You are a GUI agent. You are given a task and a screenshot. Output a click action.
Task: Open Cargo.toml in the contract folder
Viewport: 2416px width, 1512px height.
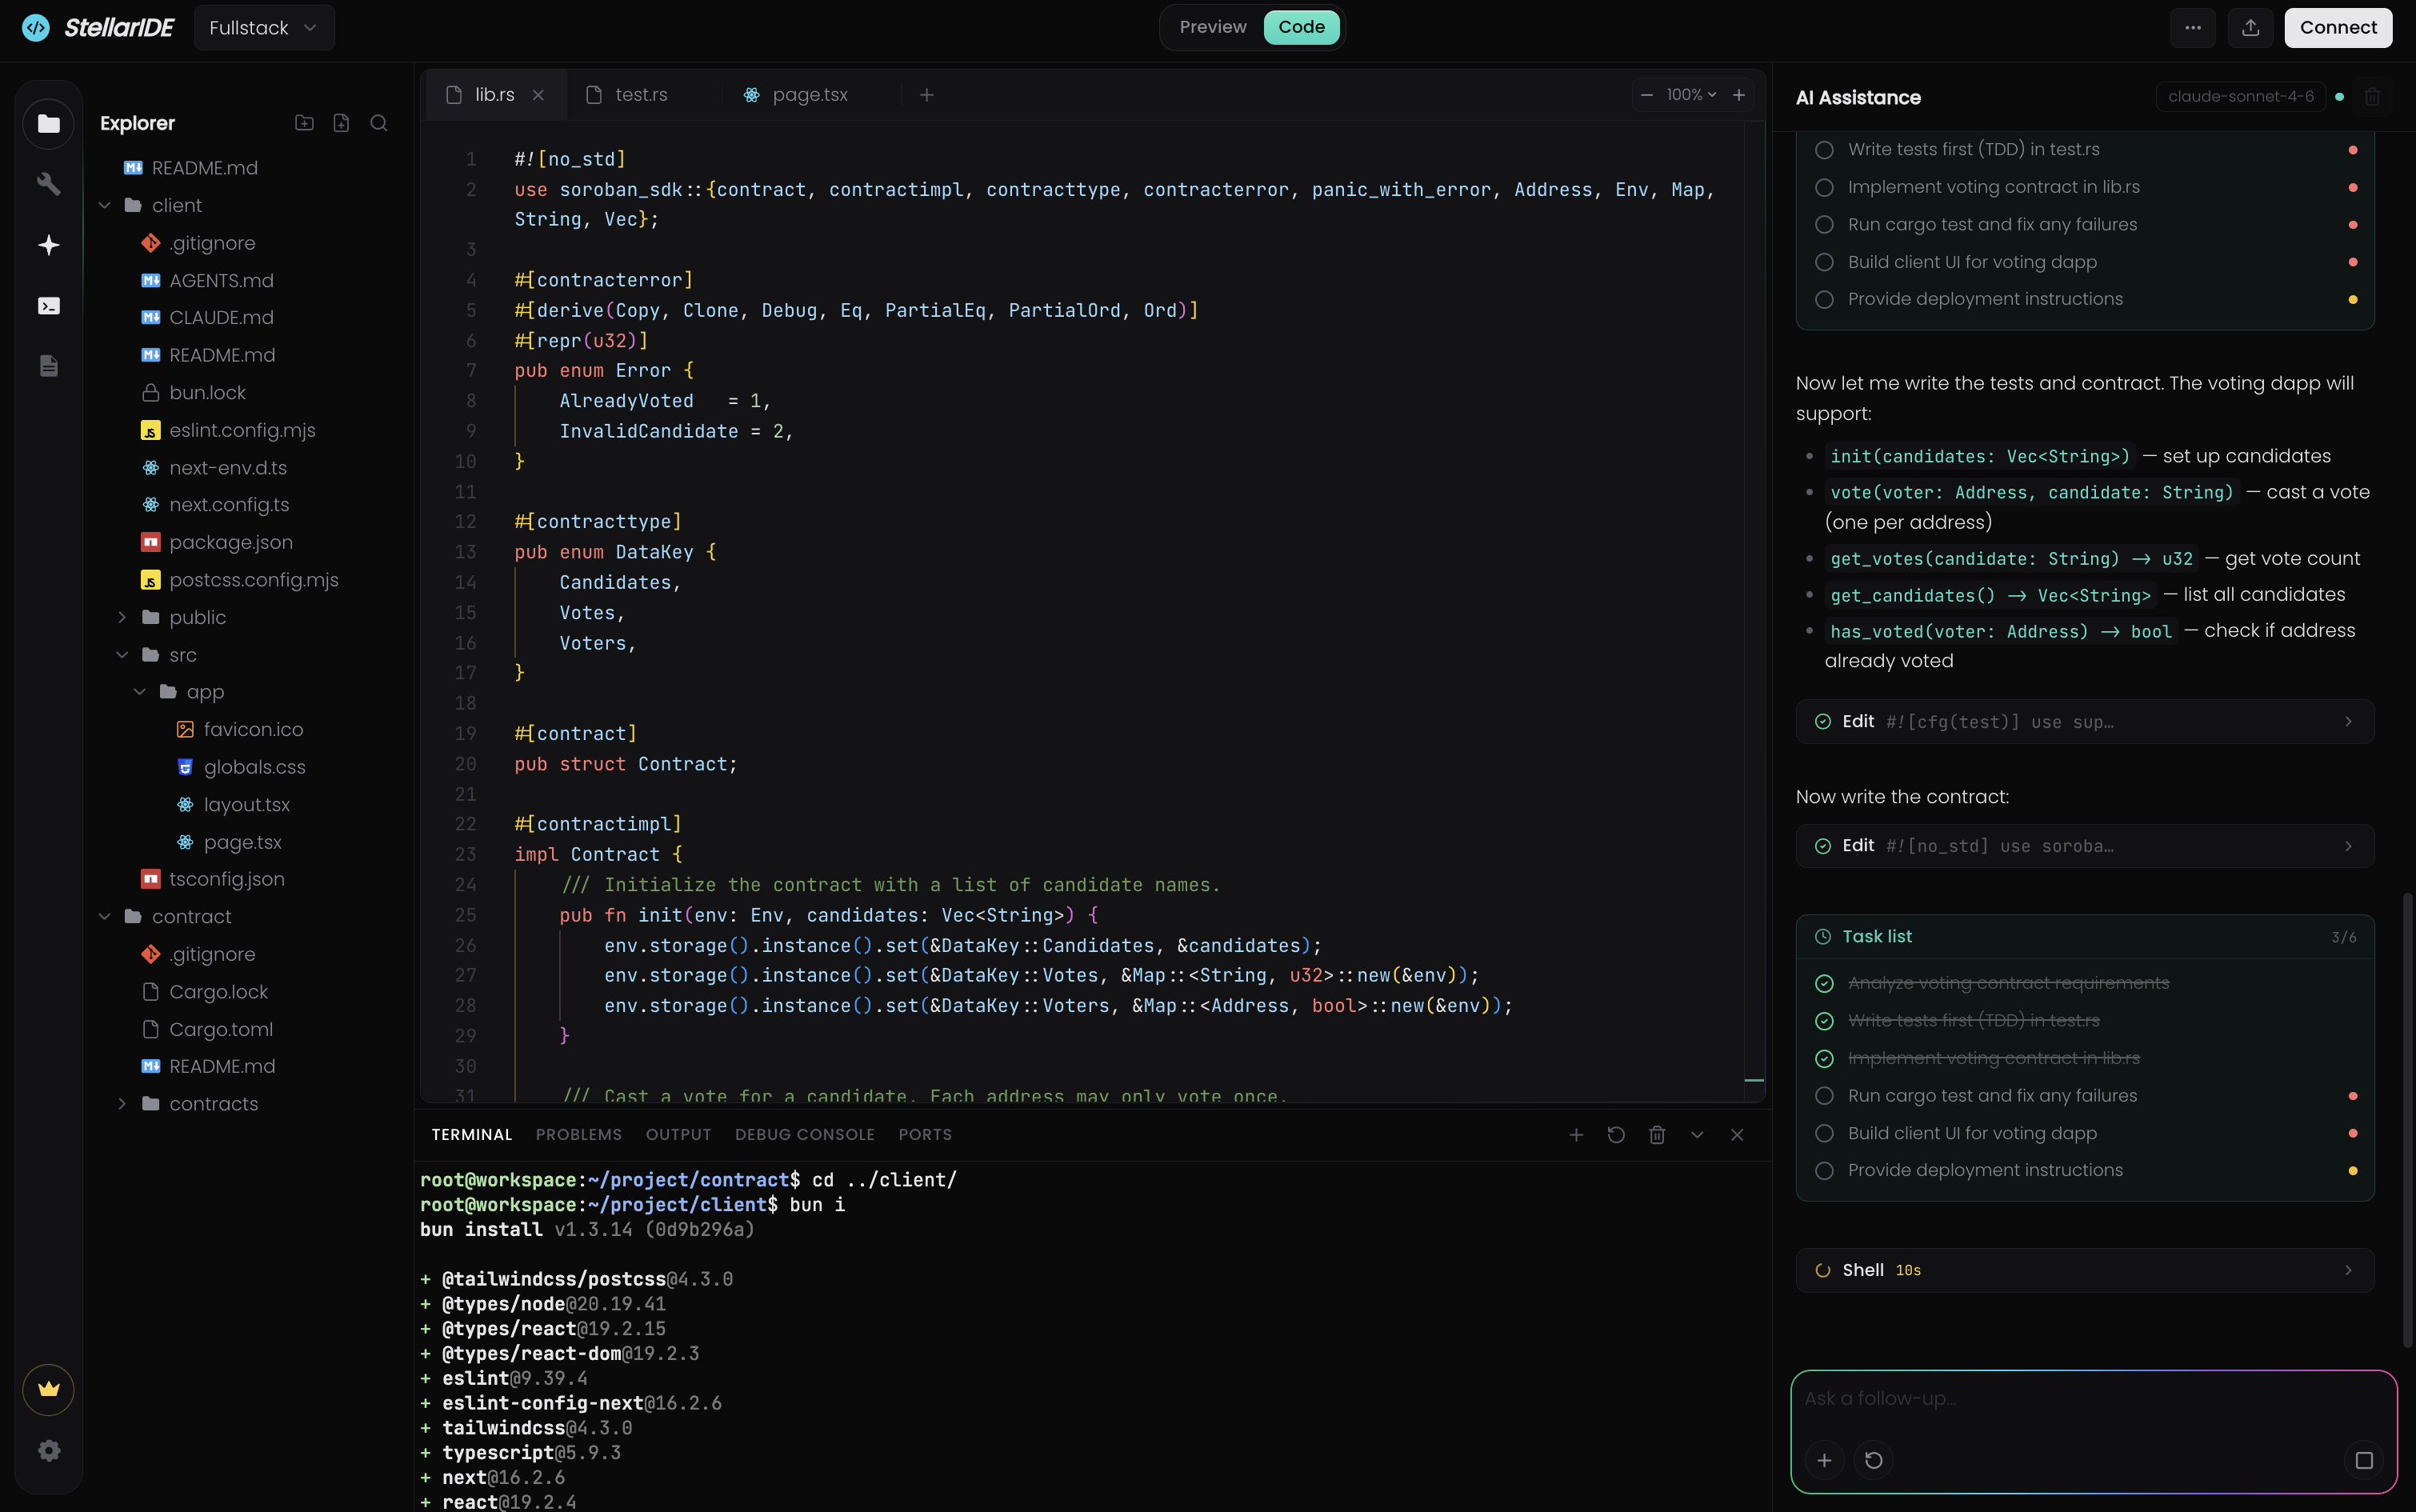pyautogui.click(x=221, y=1030)
